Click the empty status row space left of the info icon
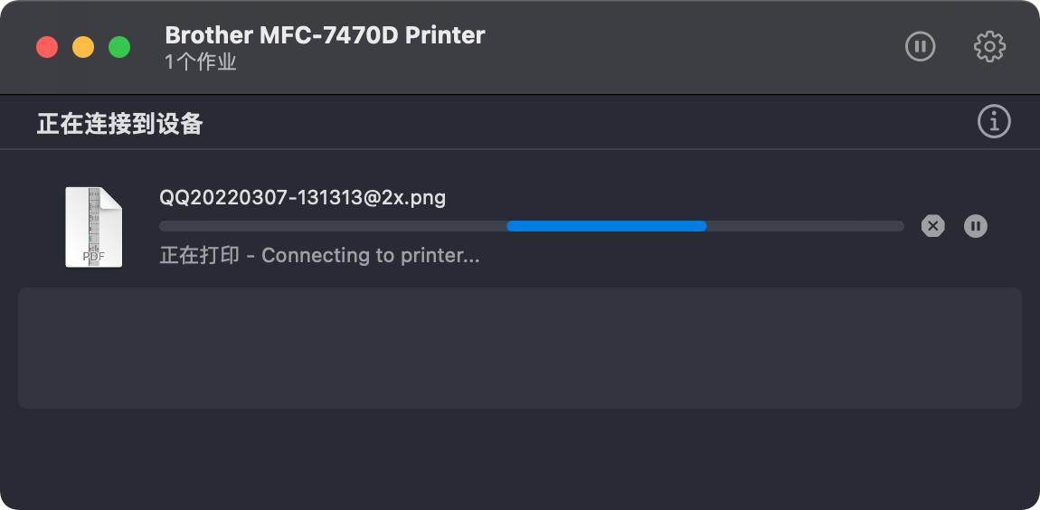Viewport: 1040px width, 510px height. point(588,122)
